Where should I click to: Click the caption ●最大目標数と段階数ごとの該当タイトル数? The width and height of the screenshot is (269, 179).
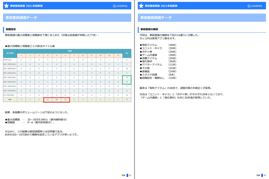click(30, 46)
